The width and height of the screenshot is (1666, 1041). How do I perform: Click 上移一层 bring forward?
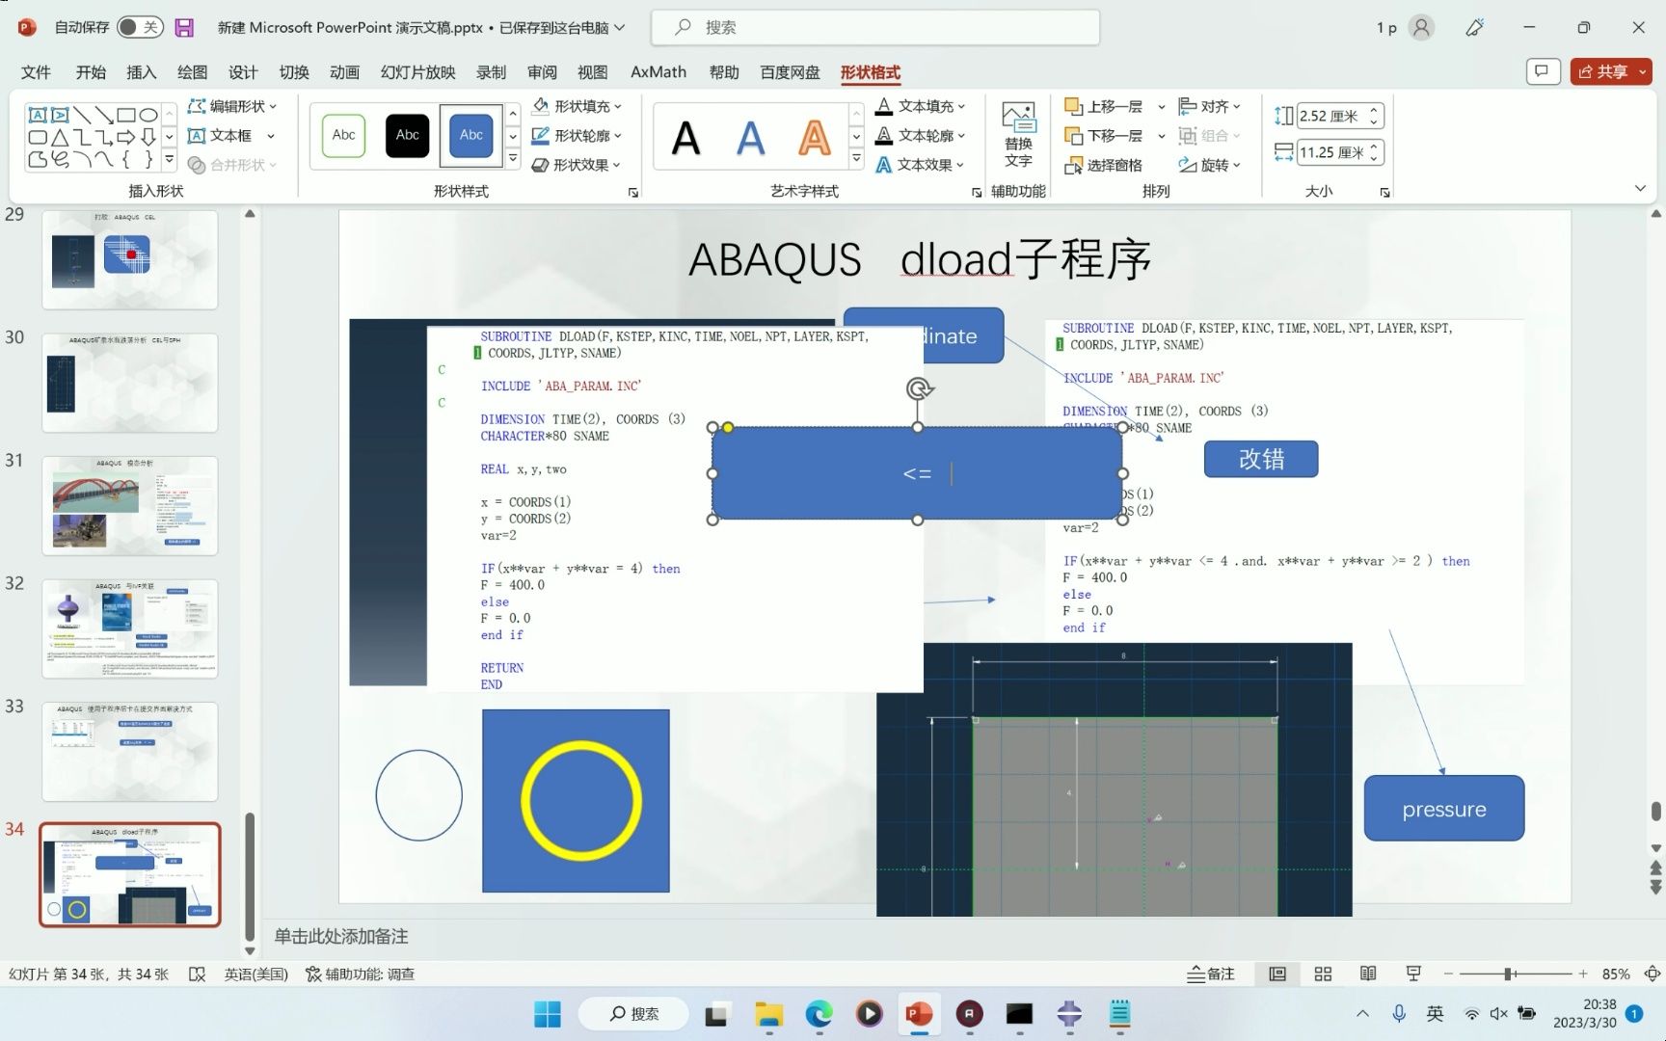1103,106
